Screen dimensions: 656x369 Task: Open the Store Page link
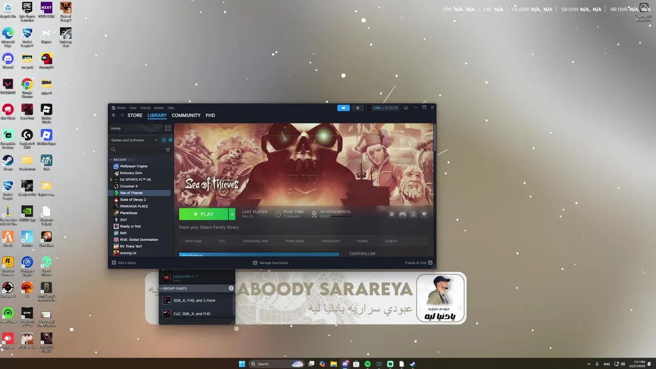point(193,241)
